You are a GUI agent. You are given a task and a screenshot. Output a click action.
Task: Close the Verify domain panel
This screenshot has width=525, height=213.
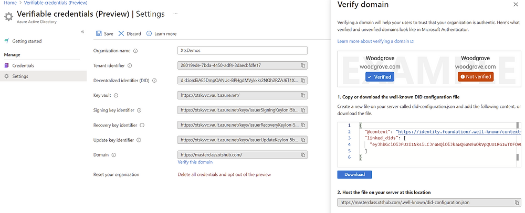[516, 4]
